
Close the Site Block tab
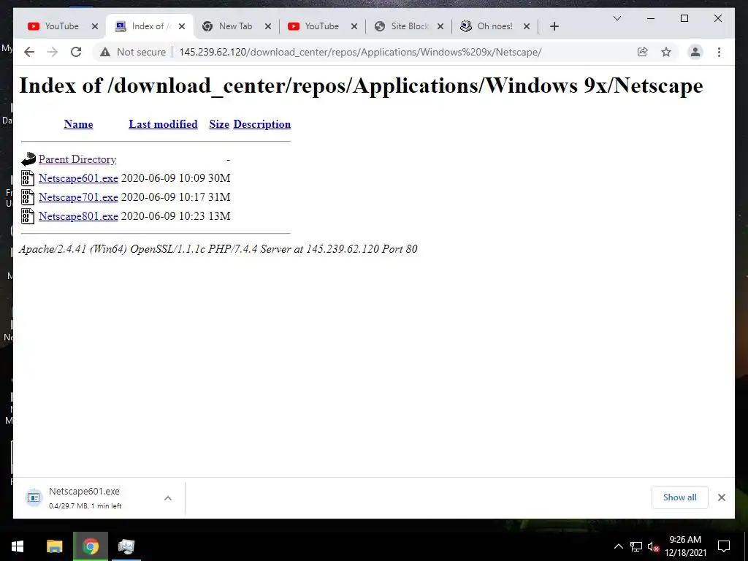(x=440, y=26)
